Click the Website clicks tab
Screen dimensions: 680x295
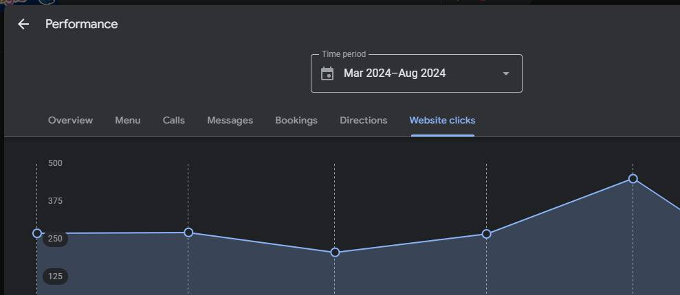[x=442, y=120]
